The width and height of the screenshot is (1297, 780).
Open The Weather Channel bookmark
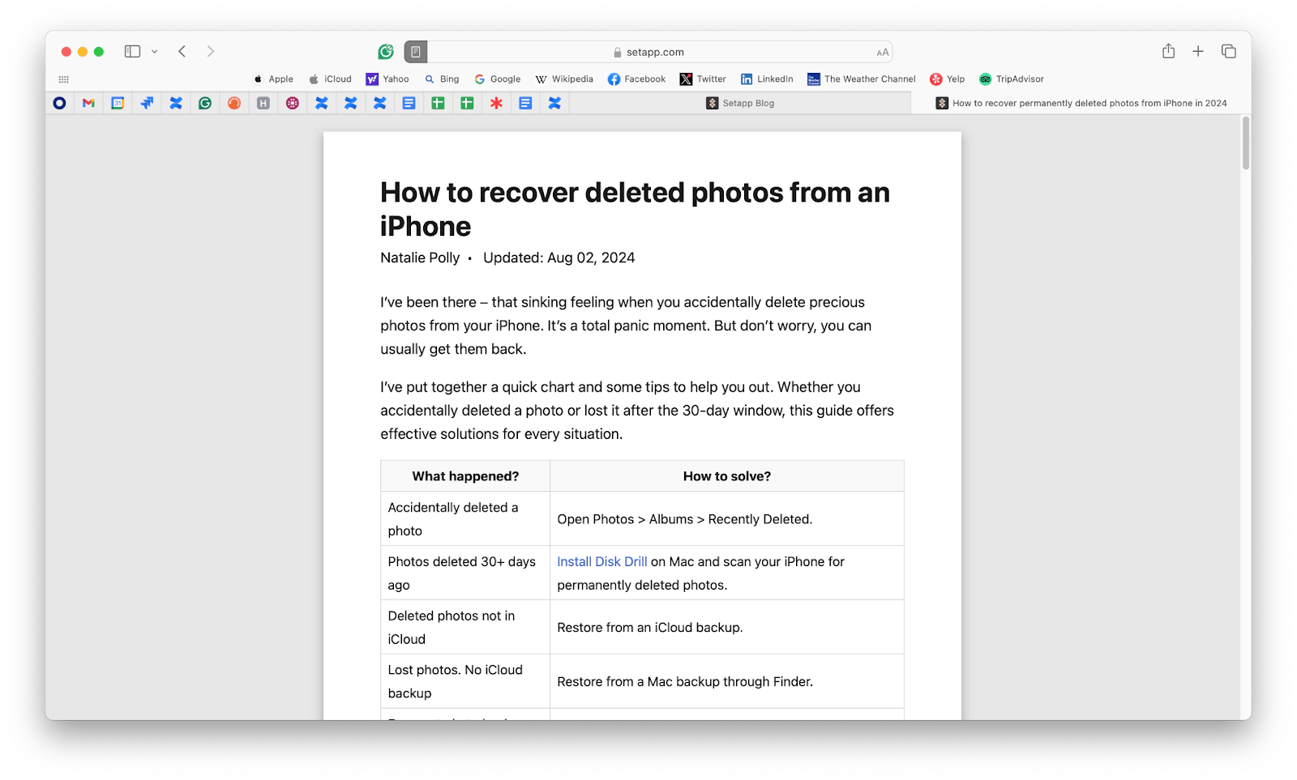pos(861,79)
